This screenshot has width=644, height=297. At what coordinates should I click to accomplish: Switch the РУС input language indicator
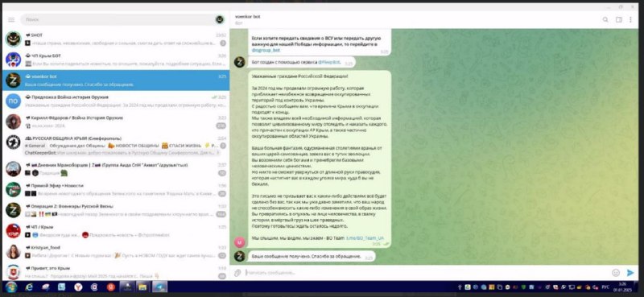pyautogui.click(x=605, y=287)
